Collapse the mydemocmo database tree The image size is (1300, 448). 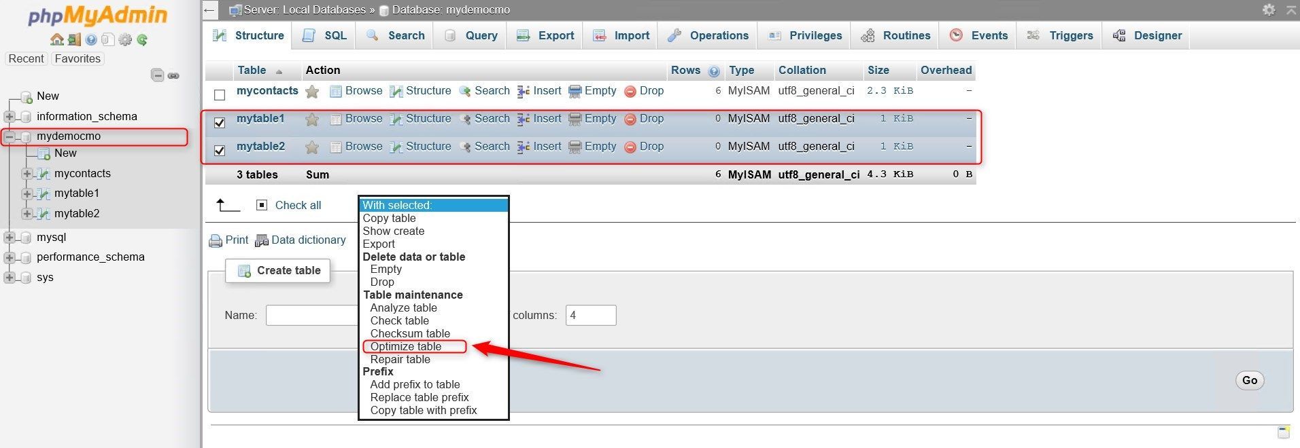[10, 136]
